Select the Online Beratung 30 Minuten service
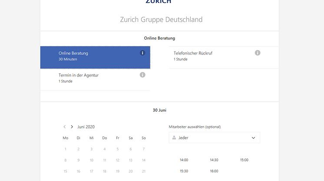The width and height of the screenshot is (324, 181). 95,57
